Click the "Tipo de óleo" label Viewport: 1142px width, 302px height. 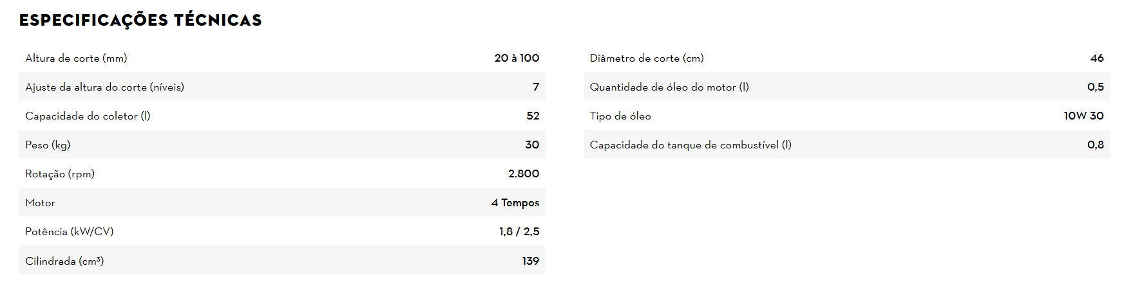[x=620, y=116]
